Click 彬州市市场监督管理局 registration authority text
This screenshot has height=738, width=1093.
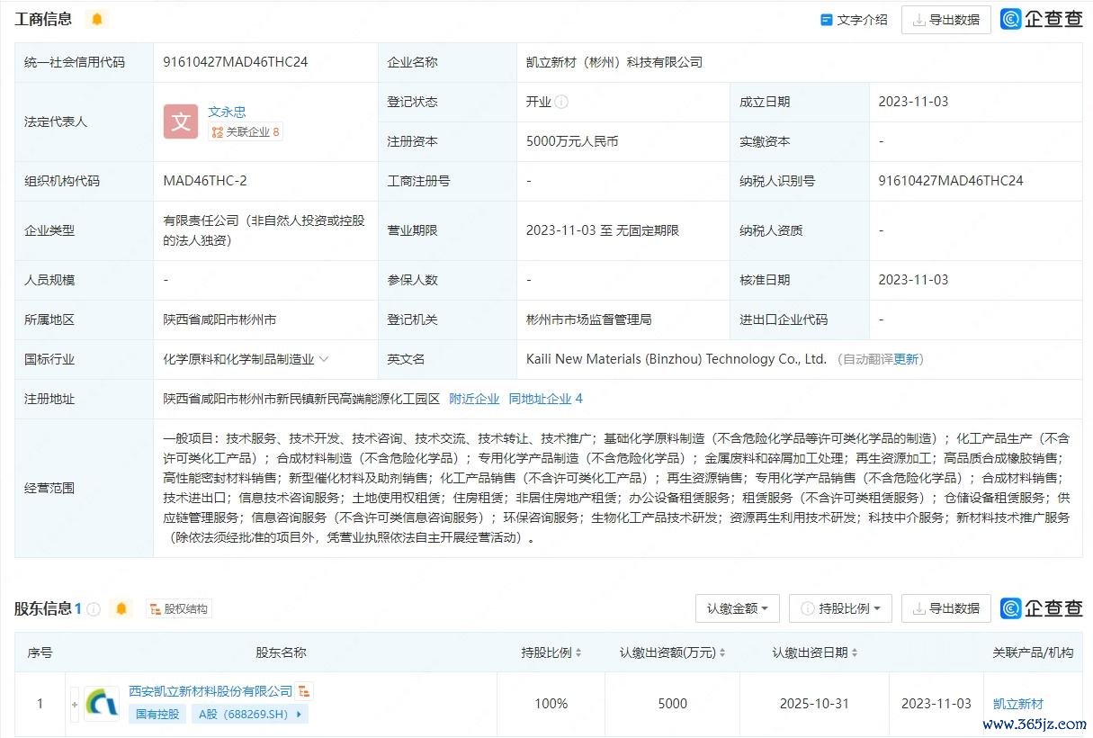[x=589, y=319]
